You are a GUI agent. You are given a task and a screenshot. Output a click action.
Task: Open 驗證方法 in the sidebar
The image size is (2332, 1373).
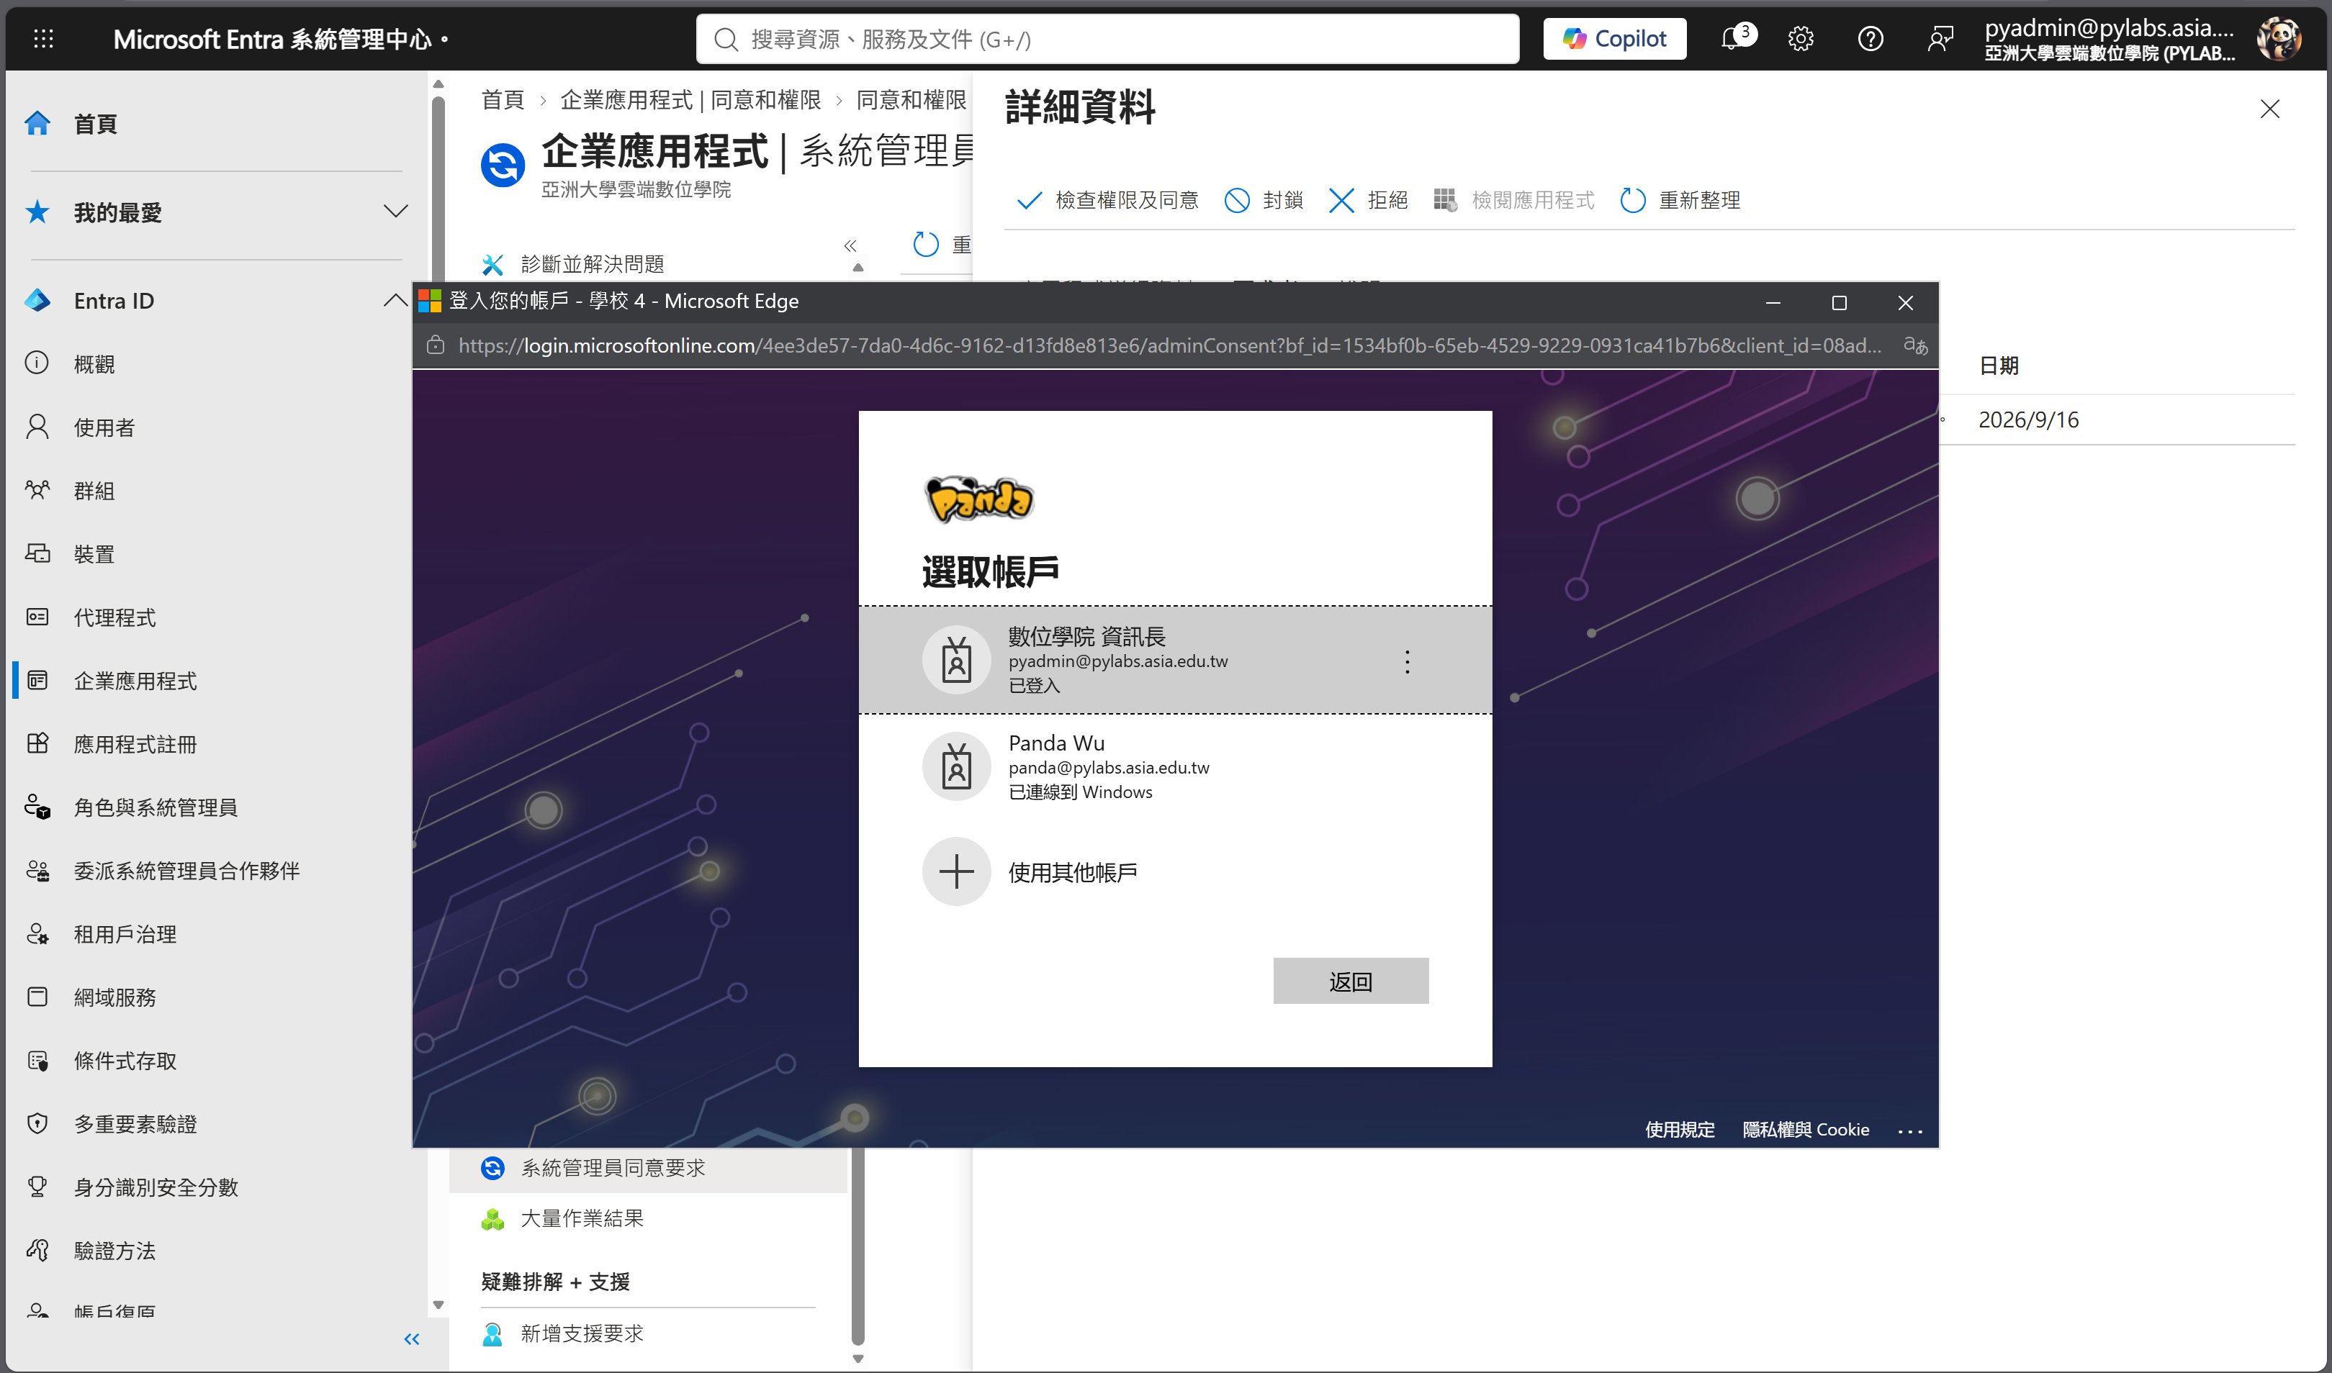coord(114,1250)
